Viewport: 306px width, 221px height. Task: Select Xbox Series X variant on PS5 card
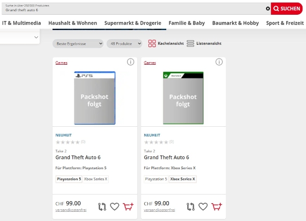click(x=95, y=179)
